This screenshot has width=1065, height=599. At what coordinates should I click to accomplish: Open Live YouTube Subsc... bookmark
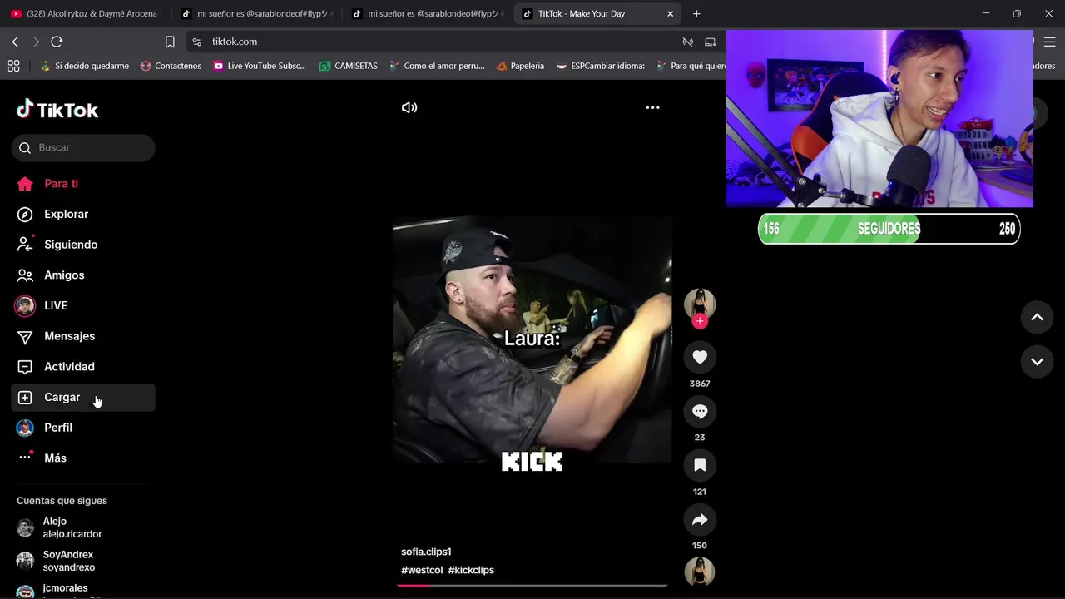260,66
